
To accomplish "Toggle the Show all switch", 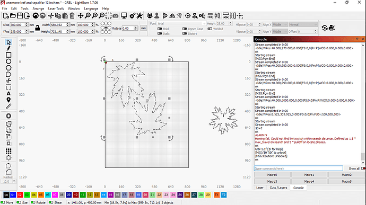I will pos(363,168).
